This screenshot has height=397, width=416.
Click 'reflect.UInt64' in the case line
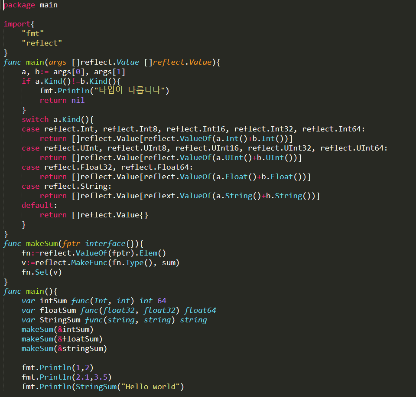(x=352, y=148)
